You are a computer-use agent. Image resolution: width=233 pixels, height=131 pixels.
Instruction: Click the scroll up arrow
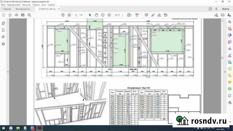point(222,21)
